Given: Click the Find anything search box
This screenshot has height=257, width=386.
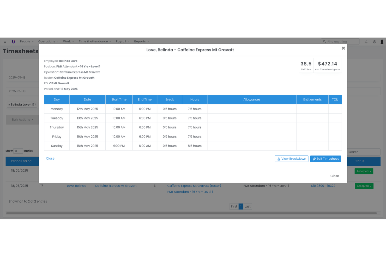Looking at the screenshot, I should coord(340,42).
